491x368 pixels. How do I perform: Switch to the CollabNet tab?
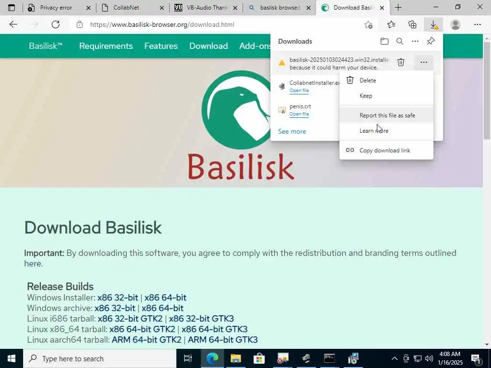126,8
